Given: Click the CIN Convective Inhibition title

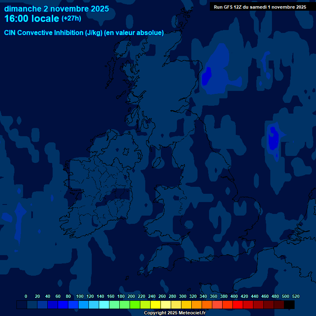Looking at the screenshot, I should pos(84,33).
